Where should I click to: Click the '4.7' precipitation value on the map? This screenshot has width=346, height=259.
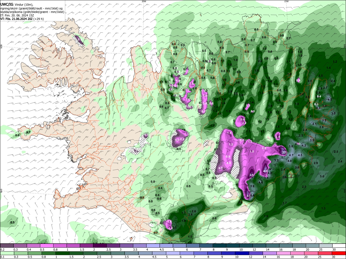(x=291, y=155)
